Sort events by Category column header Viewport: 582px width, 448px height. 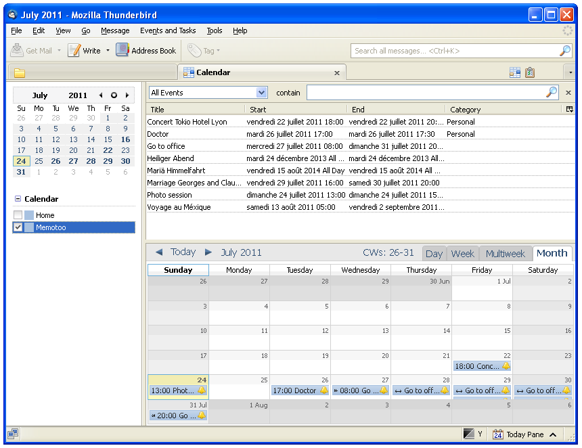pyautogui.click(x=503, y=110)
